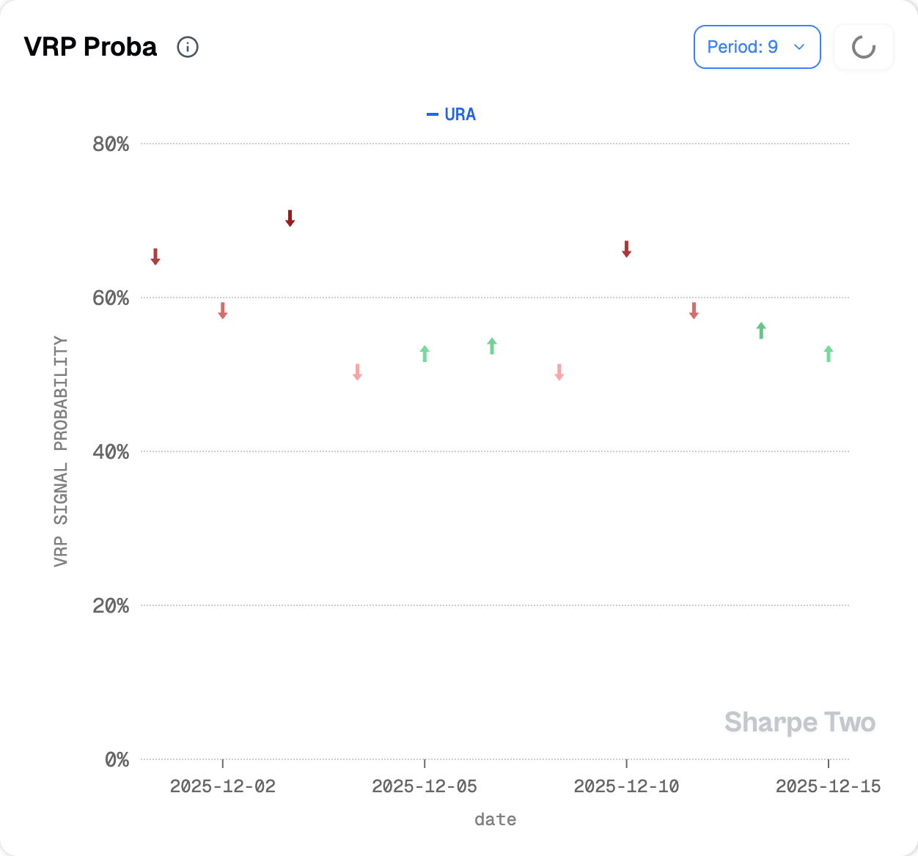Click the leftmost red down arrow marker
The height and width of the screenshot is (856, 918).
pos(155,257)
